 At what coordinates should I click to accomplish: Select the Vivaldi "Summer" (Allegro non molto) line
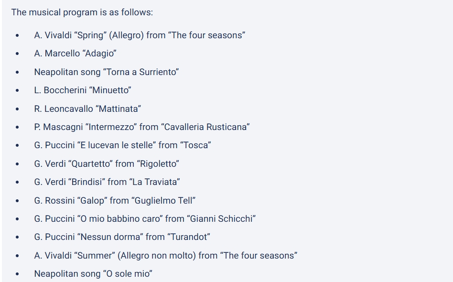[x=165, y=256]
